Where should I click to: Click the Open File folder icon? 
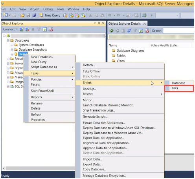[22, 15]
